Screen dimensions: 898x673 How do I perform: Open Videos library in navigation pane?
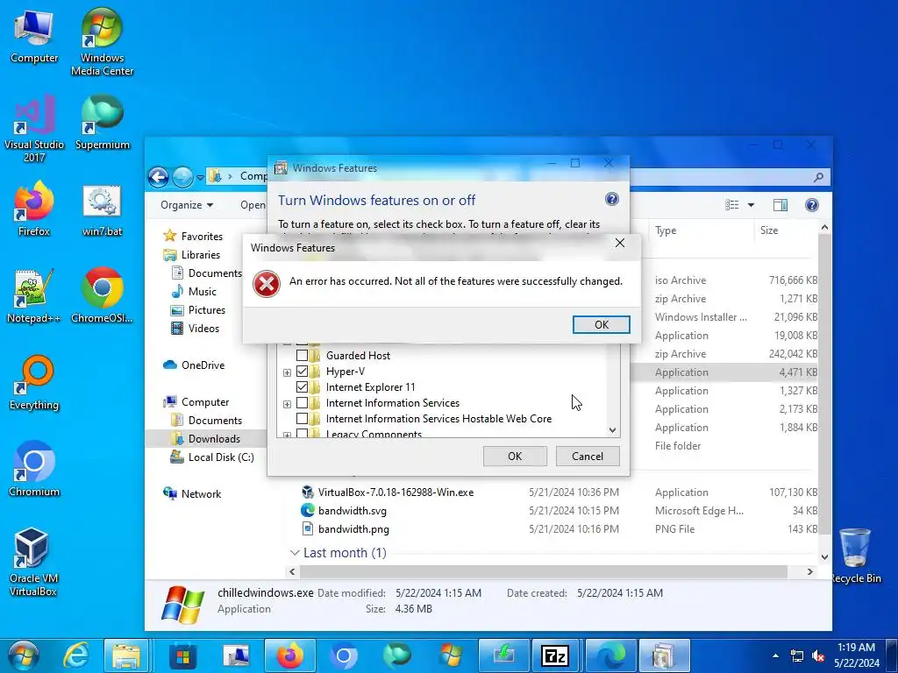pos(195,328)
